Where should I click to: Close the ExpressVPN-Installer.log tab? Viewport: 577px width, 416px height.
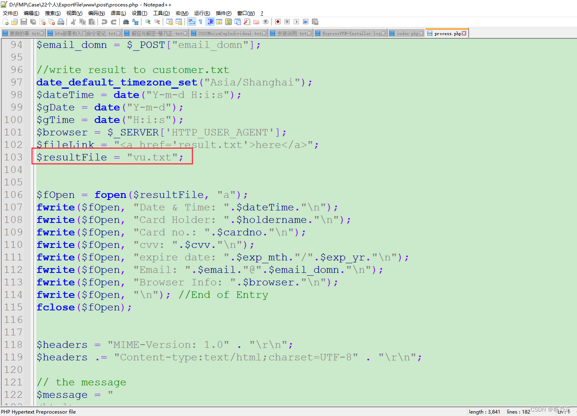point(383,33)
